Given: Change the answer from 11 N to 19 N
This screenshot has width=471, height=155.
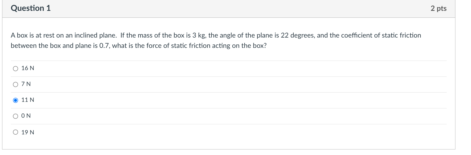Looking at the screenshot, I should (x=16, y=132).
